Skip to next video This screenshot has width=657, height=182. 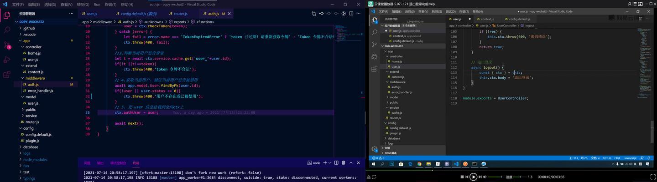[x=480, y=177]
